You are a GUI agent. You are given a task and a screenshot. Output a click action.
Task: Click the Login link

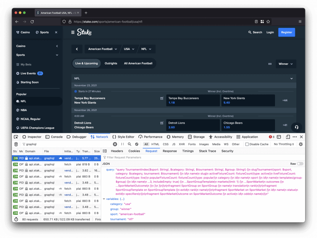point(270,32)
